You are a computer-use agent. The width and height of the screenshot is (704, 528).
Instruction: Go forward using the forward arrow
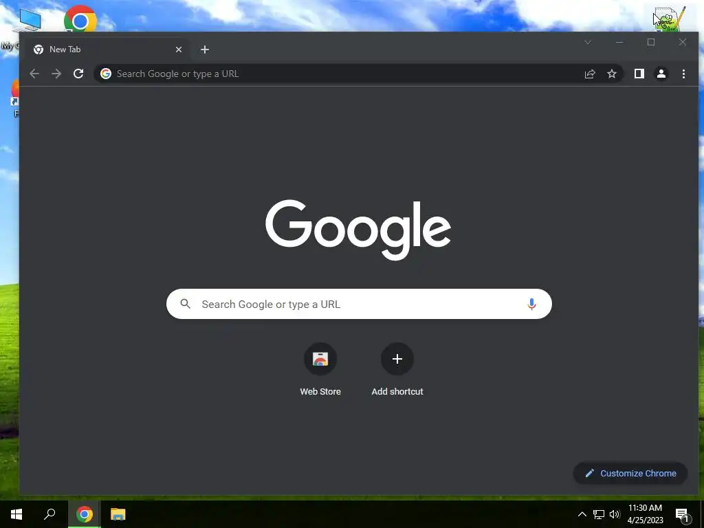(56, 74)
